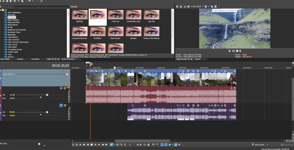Click Go to Start in timeline transport
This screenshot has height=150, width=294.
[95, 145]
